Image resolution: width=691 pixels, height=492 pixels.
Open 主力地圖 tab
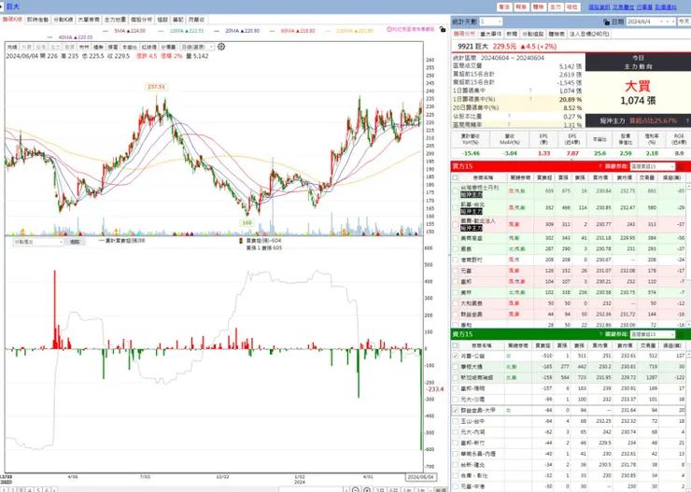(x=115, y=20)
